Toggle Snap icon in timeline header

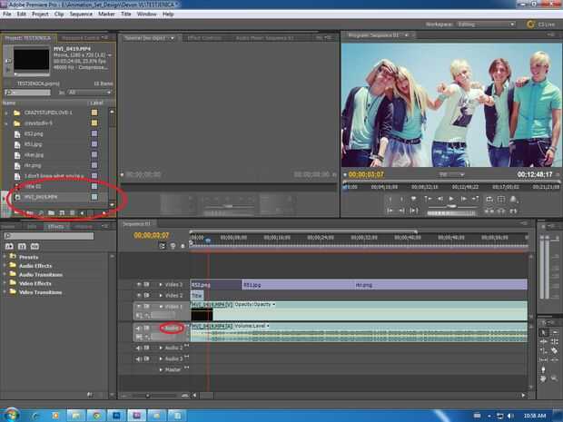coord(163,246)
